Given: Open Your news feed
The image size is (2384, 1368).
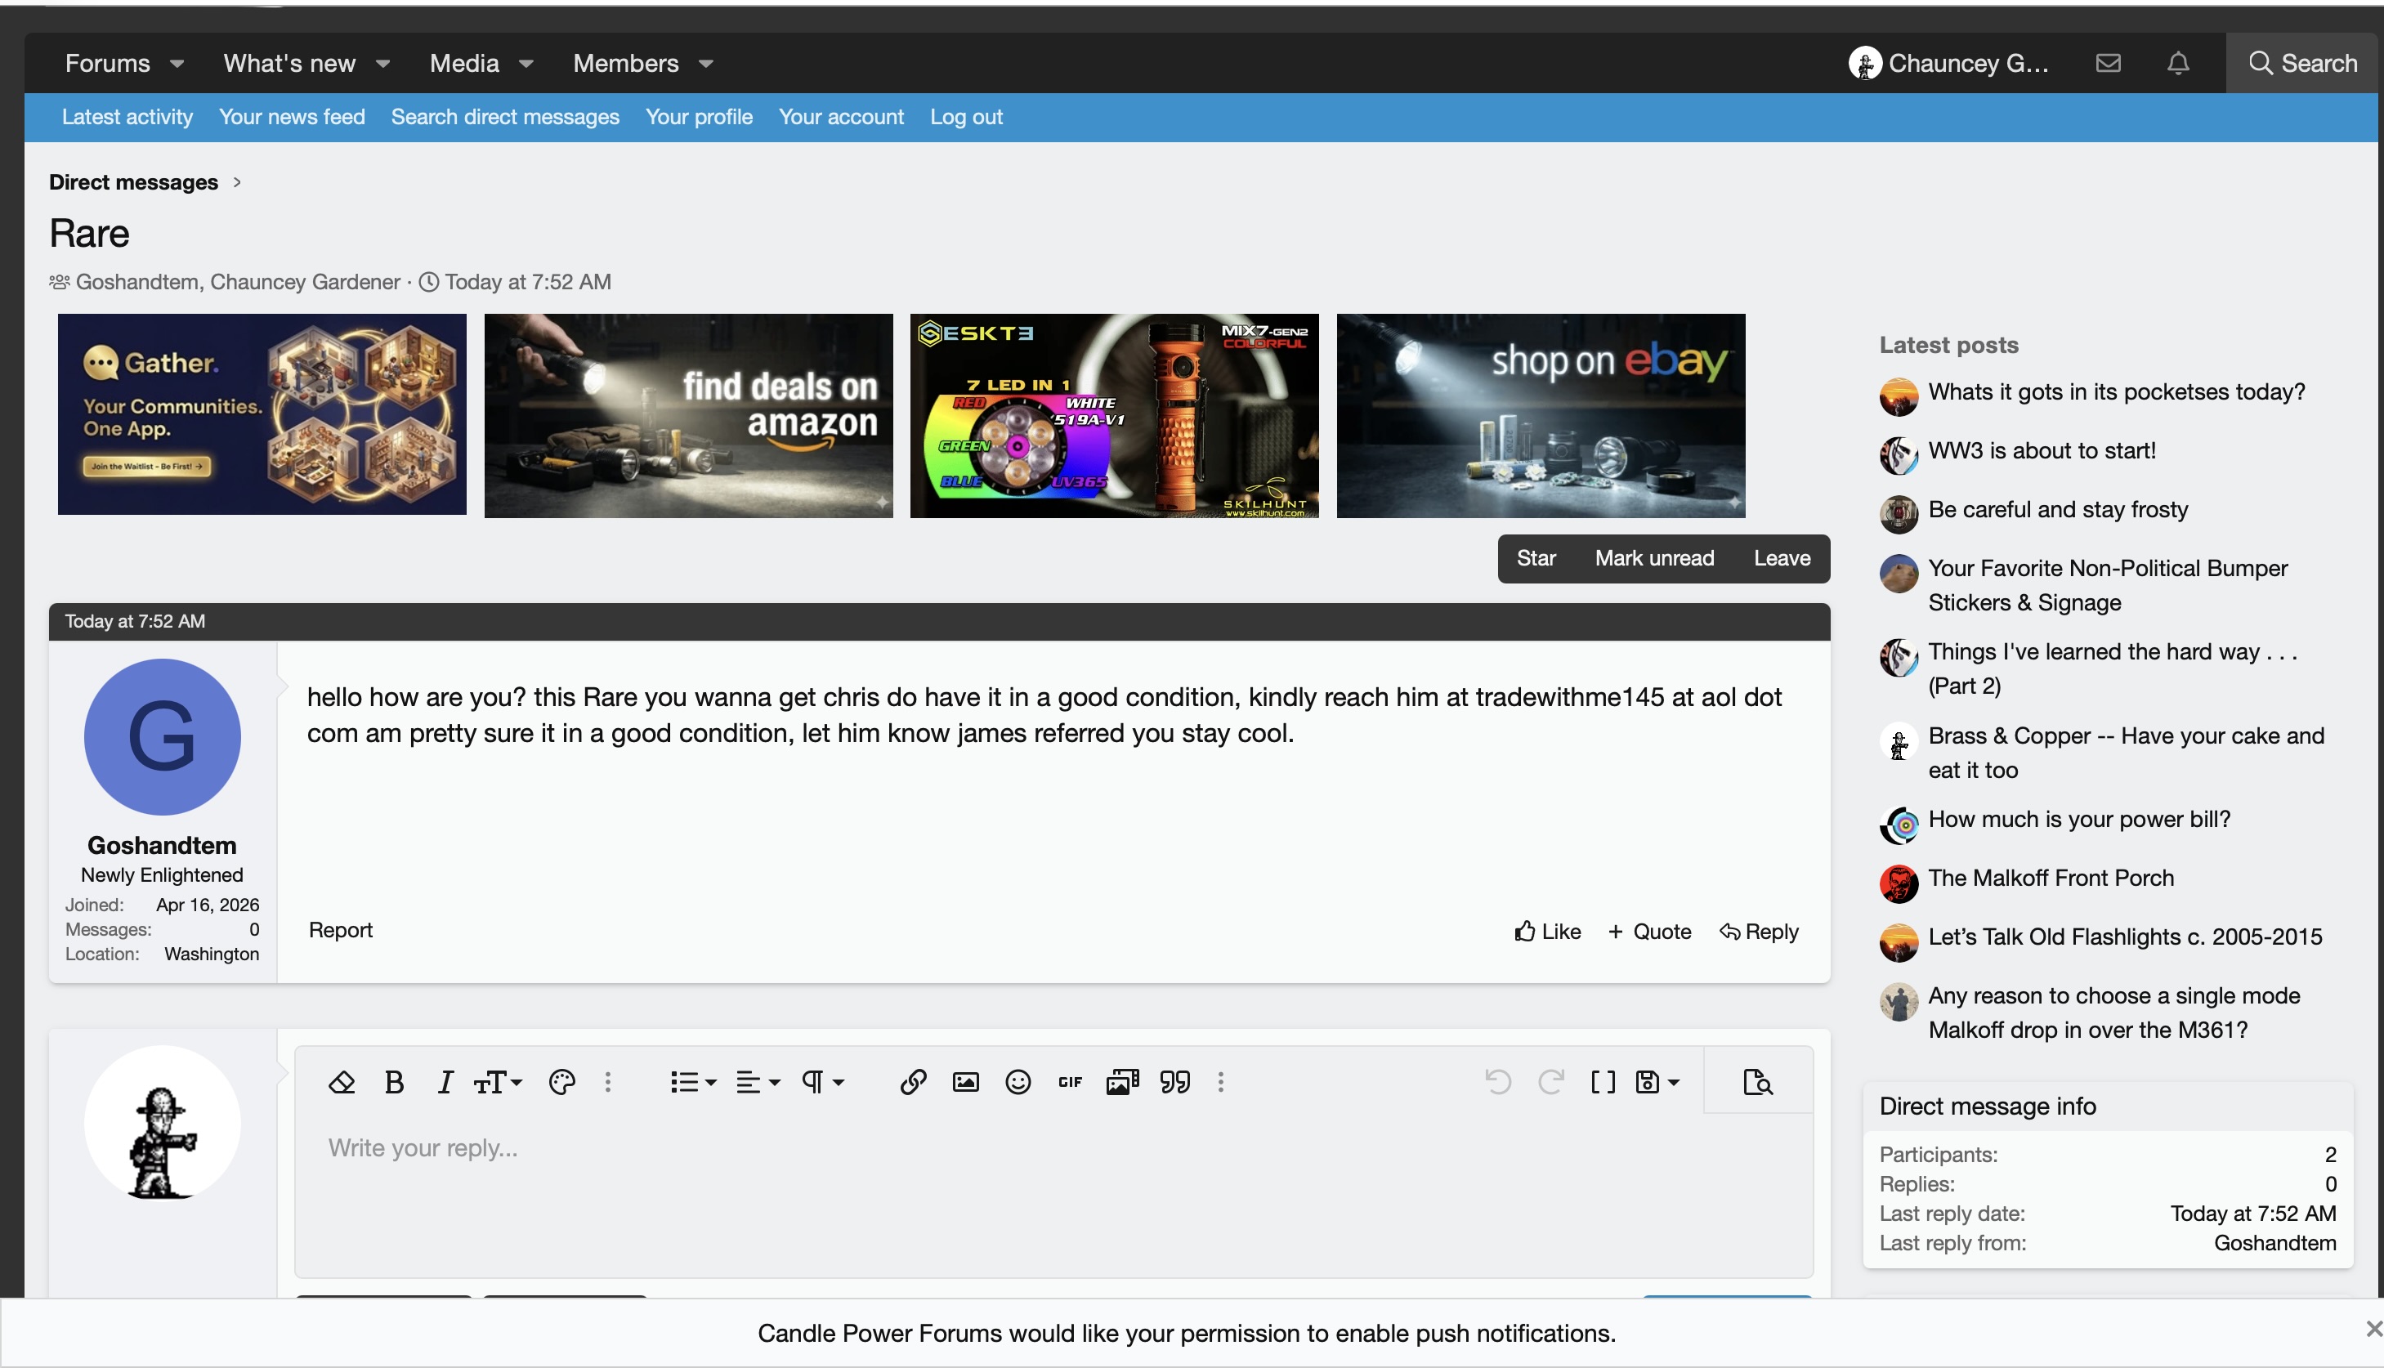Looking at the screenshot, I should pos(291,117).
